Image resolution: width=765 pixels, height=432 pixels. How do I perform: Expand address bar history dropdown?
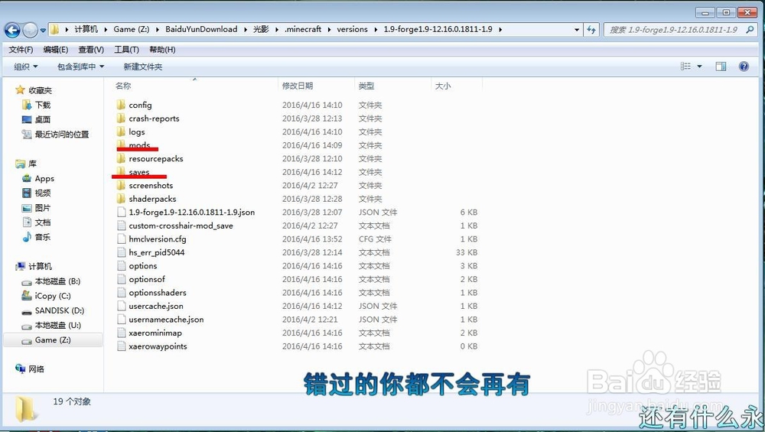577,29
